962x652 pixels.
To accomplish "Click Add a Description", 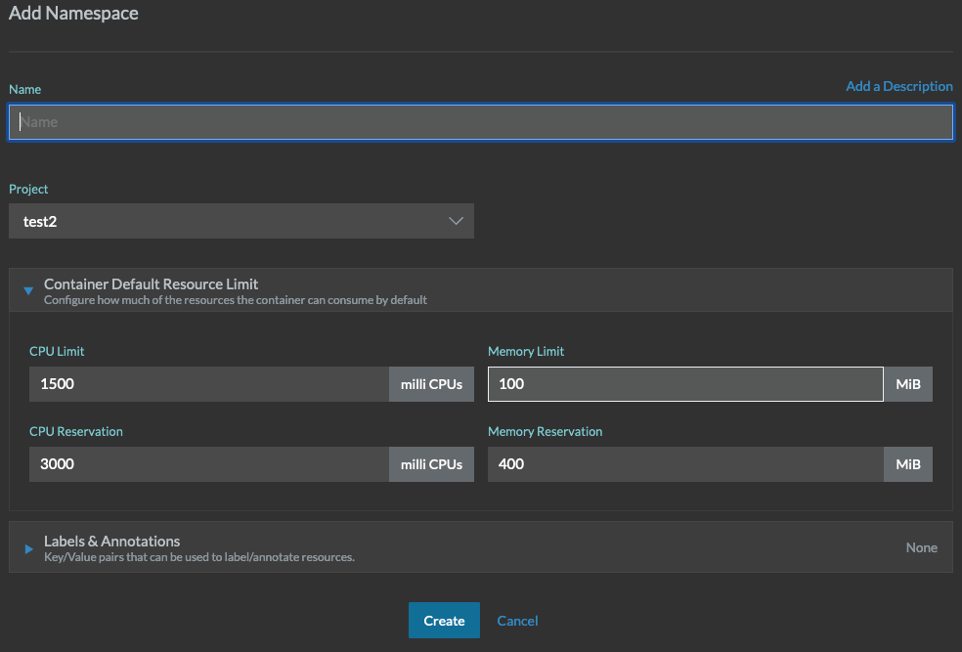I will (898, 86).
